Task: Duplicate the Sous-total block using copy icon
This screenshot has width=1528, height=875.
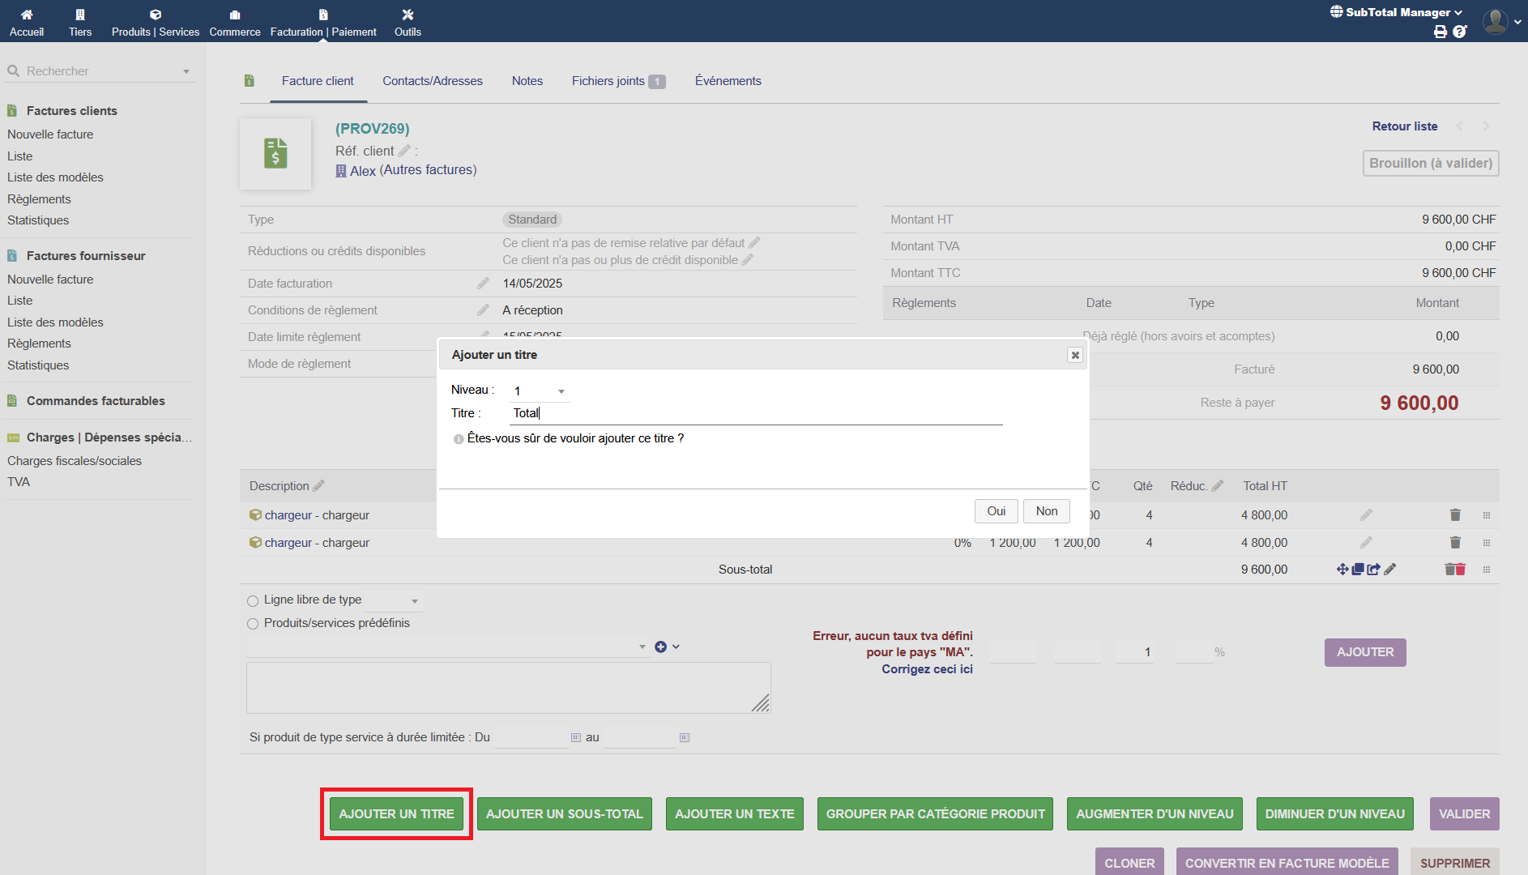Action: [x=1358, y=570]
